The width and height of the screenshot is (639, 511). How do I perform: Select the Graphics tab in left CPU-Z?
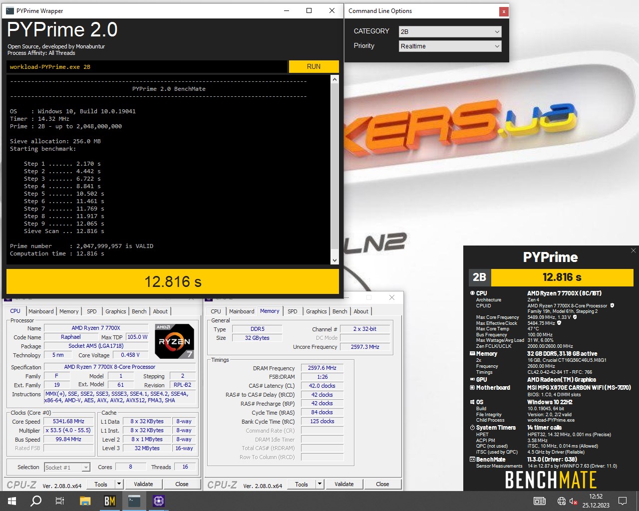click(116, 311)
